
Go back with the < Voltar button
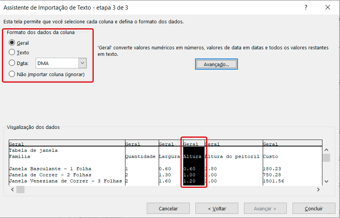click(217, 208)
